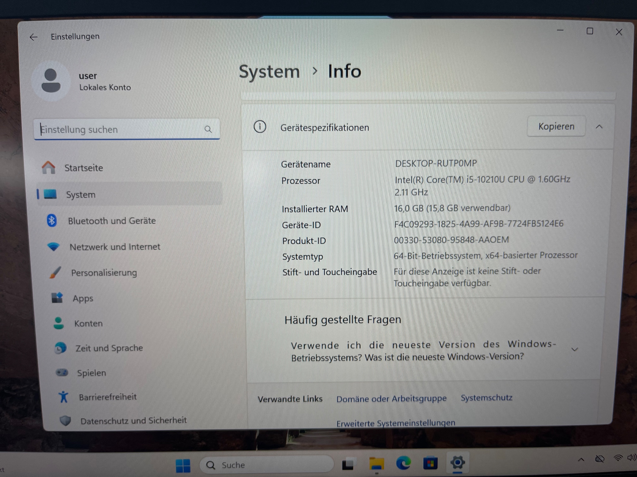Expand the Windows-Version FAQ question
The width and height of the screenshot is (637, 477).
point(575,349)
